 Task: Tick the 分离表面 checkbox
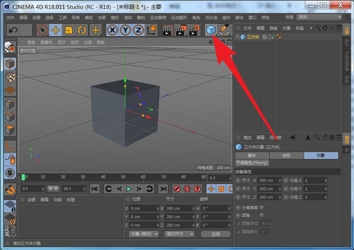(x=262, y=208)
